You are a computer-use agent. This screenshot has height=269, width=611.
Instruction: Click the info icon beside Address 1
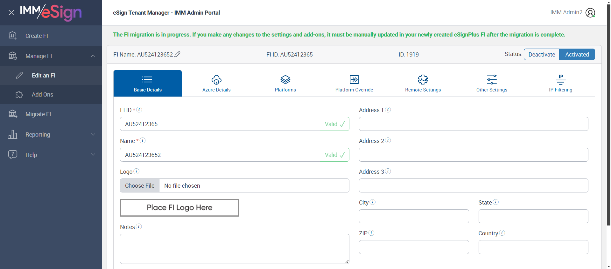click(x=388, y=110)
